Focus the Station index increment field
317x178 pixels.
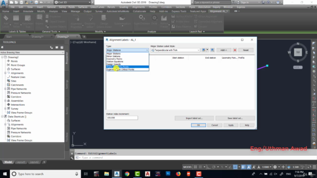point(122,118)
